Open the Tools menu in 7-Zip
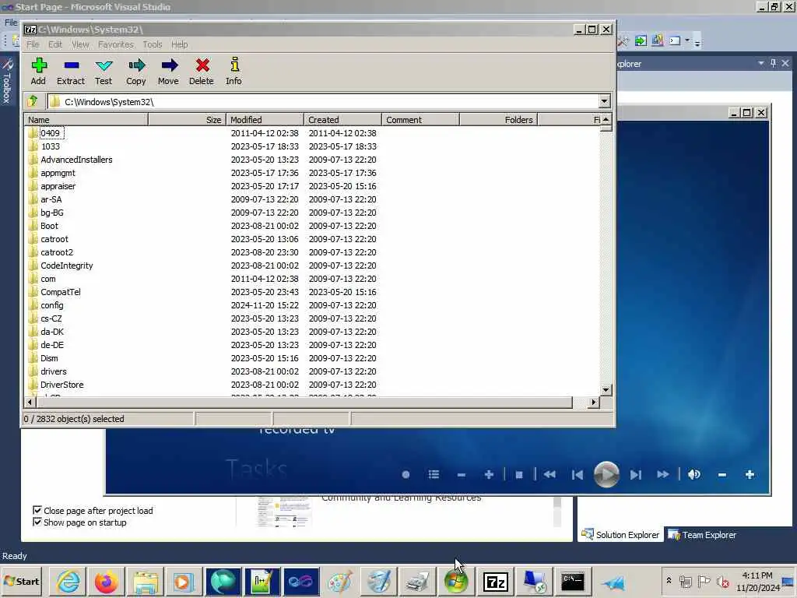797x598 pixels. tap(153, 44)
